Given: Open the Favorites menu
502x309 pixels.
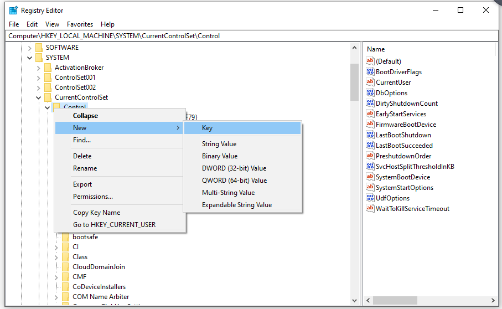Looking at the screenshot, I should point(80,24).
